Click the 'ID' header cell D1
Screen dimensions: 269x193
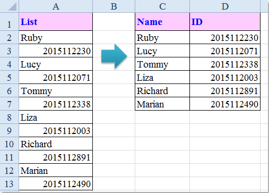click(225, 22)
